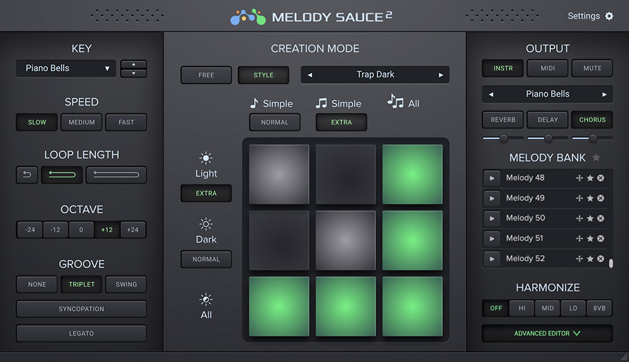Switch creation mode to FREE
The height and width of the screenshot is (362, 629).
point(206,74)
